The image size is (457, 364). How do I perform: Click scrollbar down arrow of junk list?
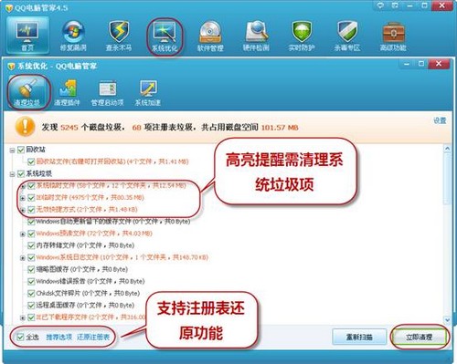447,320
